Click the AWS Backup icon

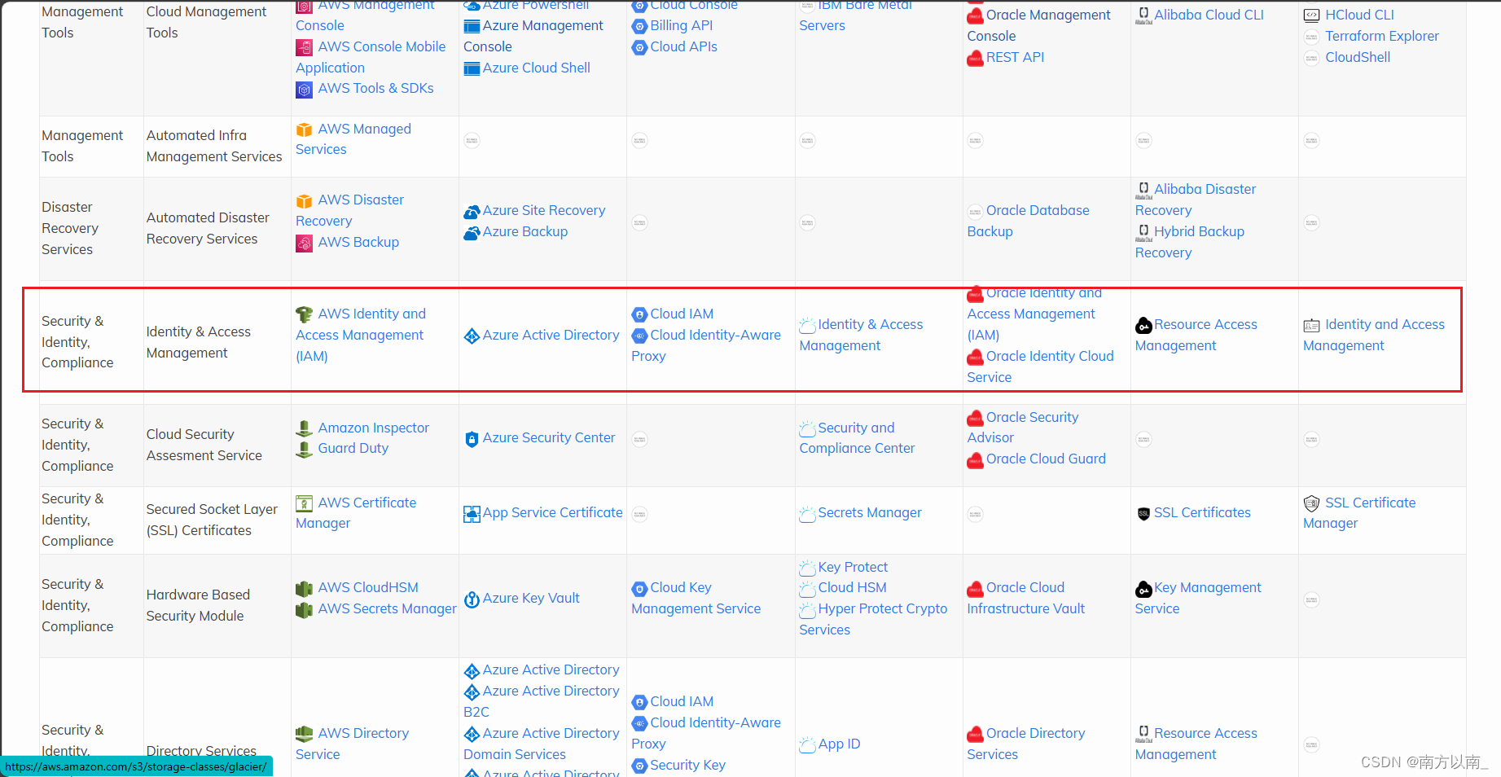(x=304, y=243)
